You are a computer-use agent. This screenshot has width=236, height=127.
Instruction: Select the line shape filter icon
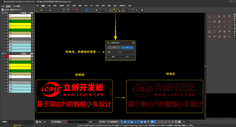tap(122, 122)
